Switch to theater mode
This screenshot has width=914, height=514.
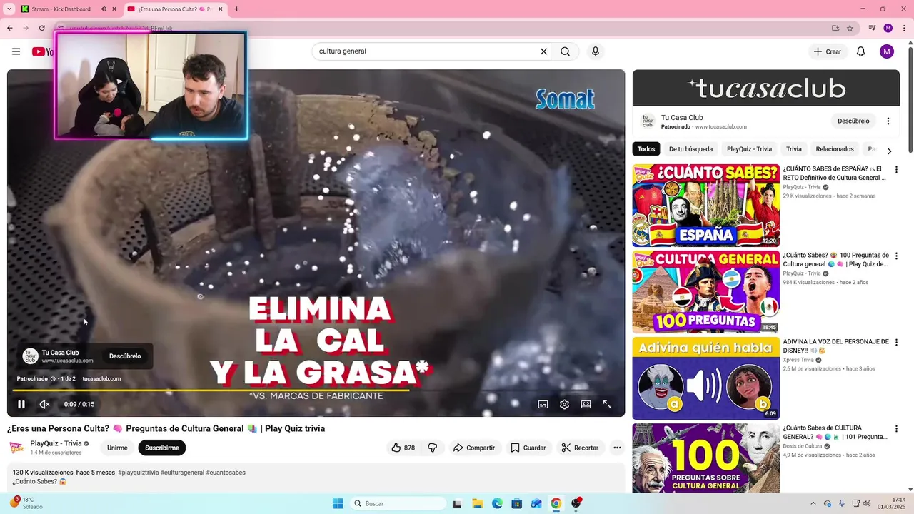(x=586, y=404)
